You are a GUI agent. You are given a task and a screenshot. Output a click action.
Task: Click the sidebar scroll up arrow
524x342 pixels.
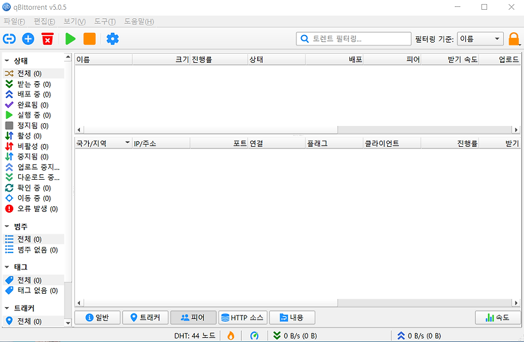68,57
